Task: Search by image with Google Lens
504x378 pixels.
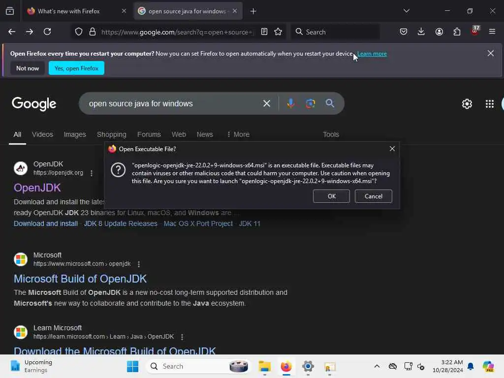Action: [310, 103]
